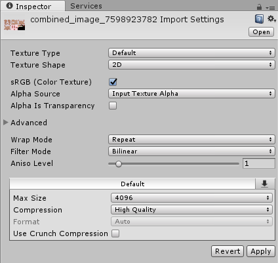
Task: Open the Texture Type dropdown
Action: coord(191,53)
